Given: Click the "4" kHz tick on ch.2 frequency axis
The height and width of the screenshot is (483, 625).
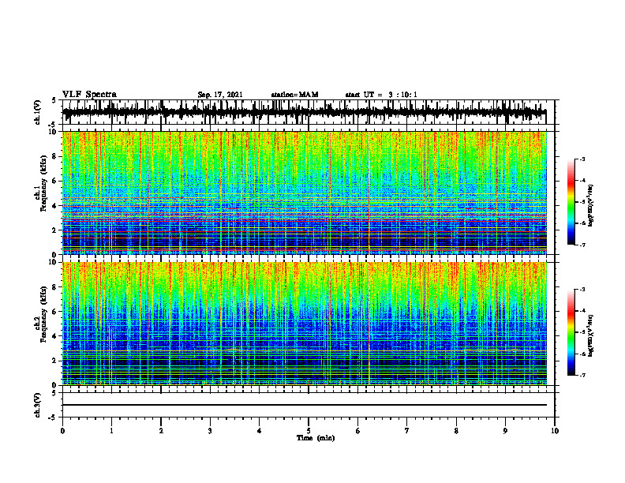Looking at the screenshot, I should tap(55, 336).
